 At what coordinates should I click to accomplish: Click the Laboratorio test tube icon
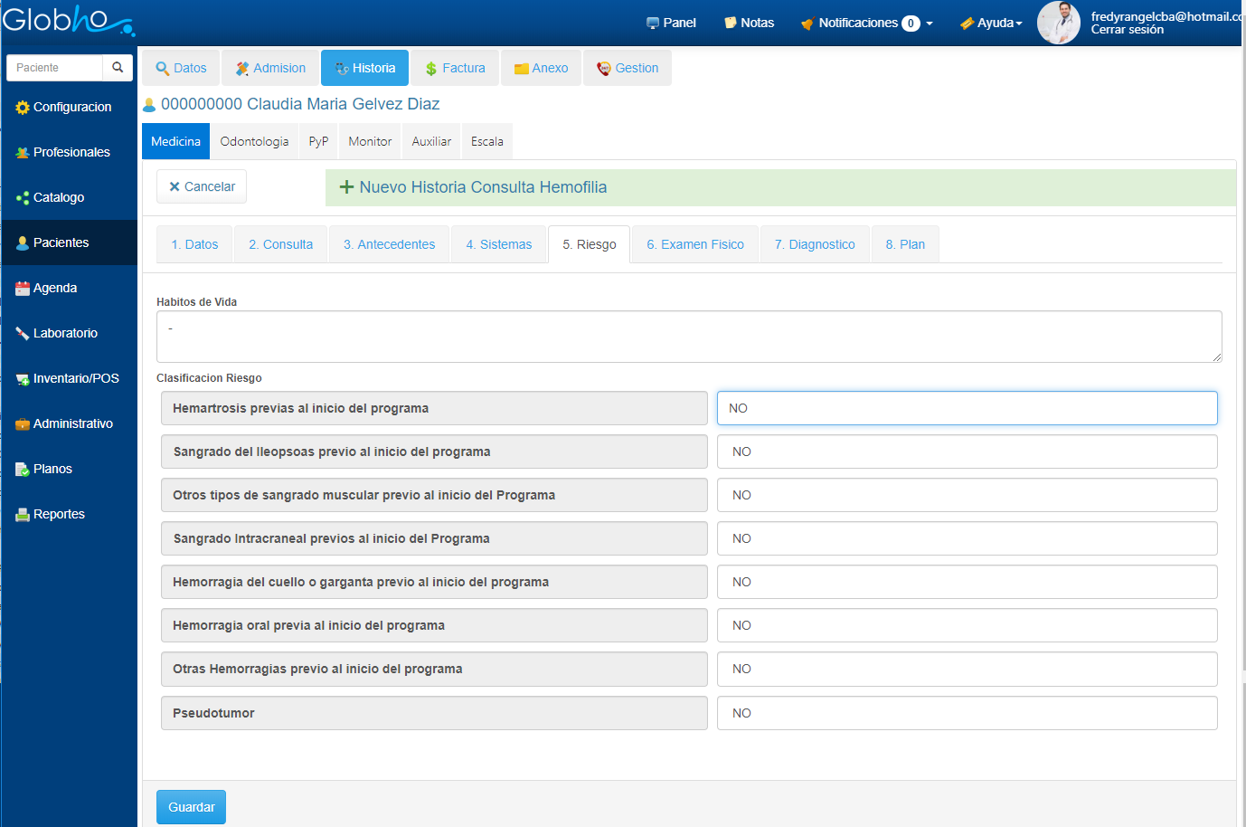click(x=23, y=334)
